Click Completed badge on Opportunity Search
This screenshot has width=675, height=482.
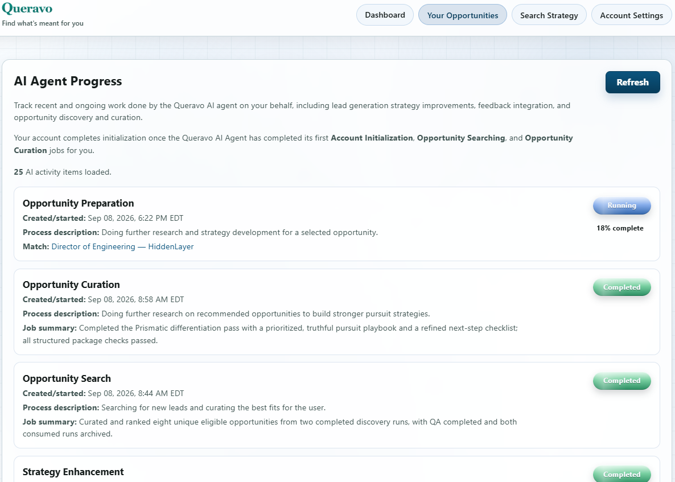622,381
